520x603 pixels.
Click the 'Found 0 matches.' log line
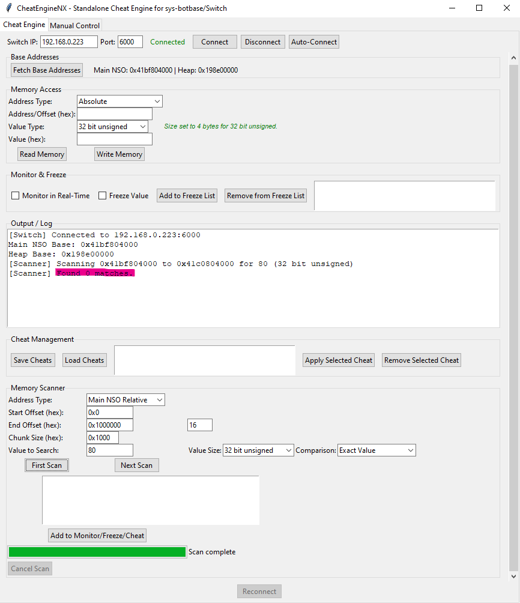click(x=95, y=273)
